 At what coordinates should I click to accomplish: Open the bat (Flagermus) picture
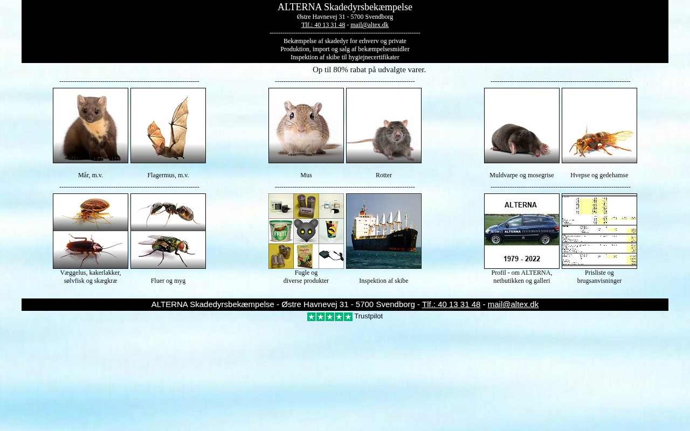point(168,126)
